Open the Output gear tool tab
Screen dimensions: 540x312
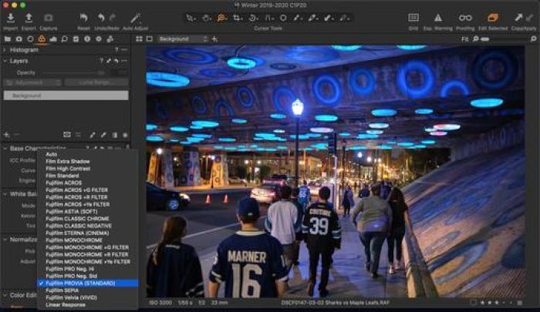(99, 39)
